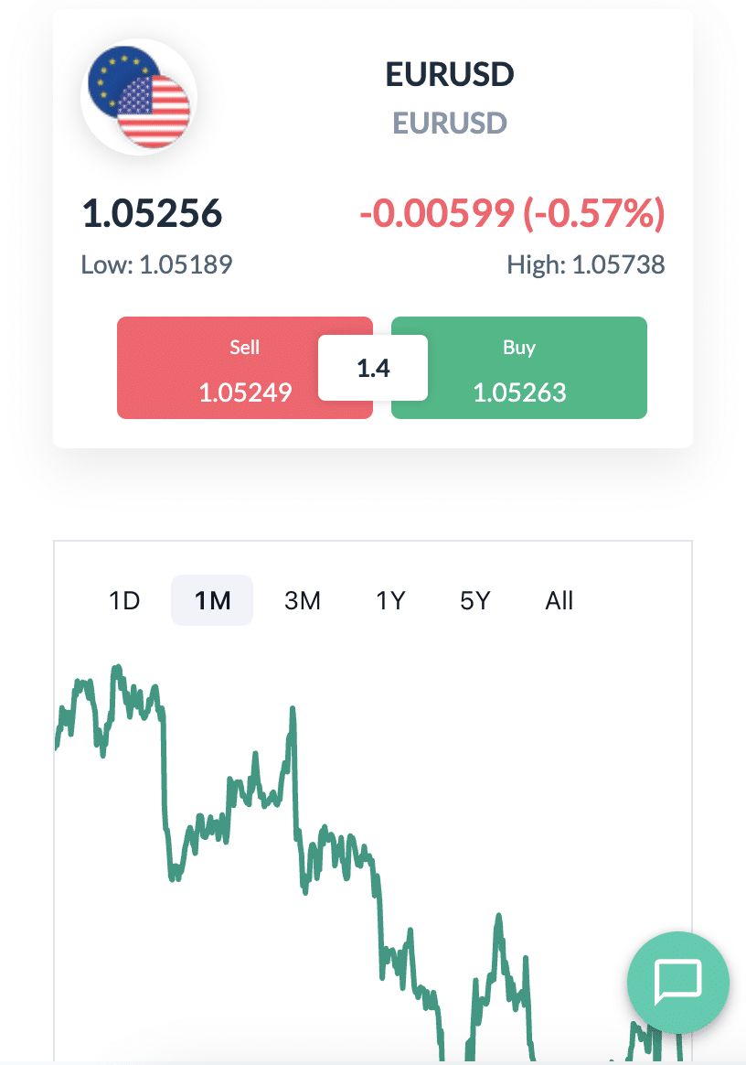Click the 1.4 spread badge
Viewport: 746px width, 1065px height.
click(x=373, y=368)
